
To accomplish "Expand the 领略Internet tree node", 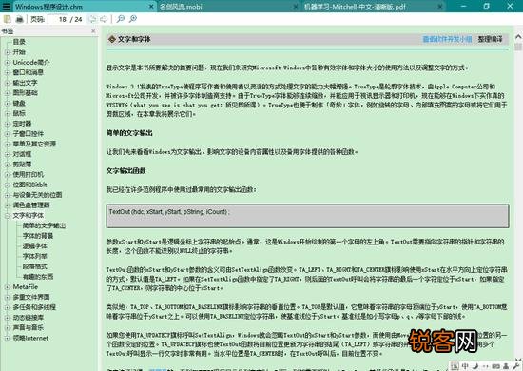I will pos(7,338).
